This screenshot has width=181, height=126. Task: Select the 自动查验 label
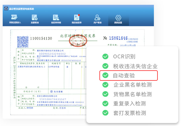pos(124,76)
